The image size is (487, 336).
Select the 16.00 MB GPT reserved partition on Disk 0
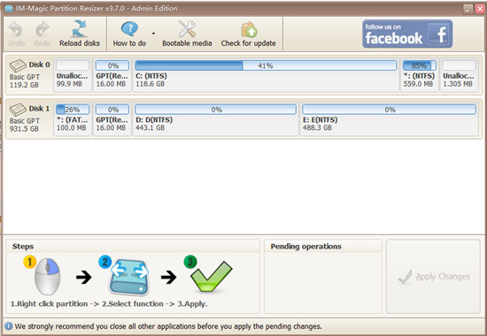[112, 75]
